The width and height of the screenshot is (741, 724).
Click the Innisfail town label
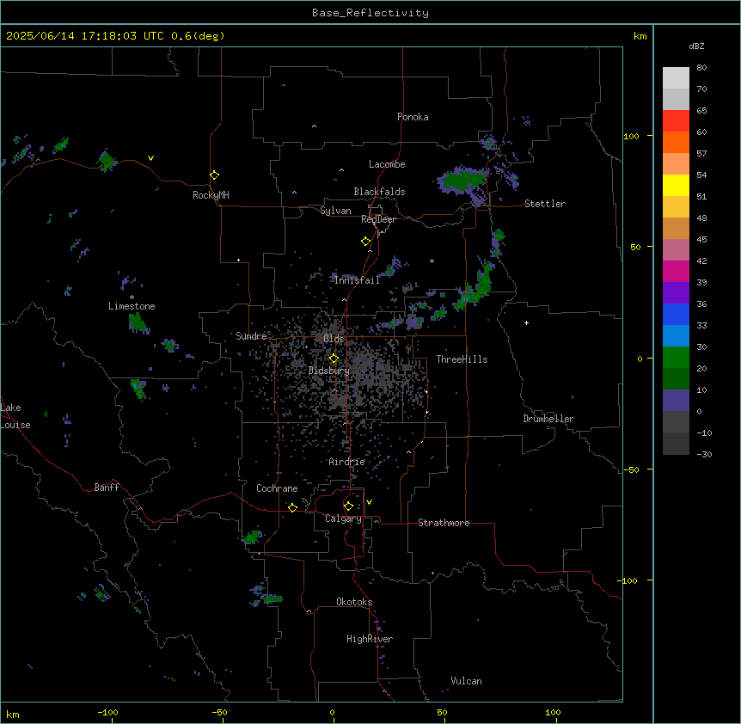(x=357, y=280)
